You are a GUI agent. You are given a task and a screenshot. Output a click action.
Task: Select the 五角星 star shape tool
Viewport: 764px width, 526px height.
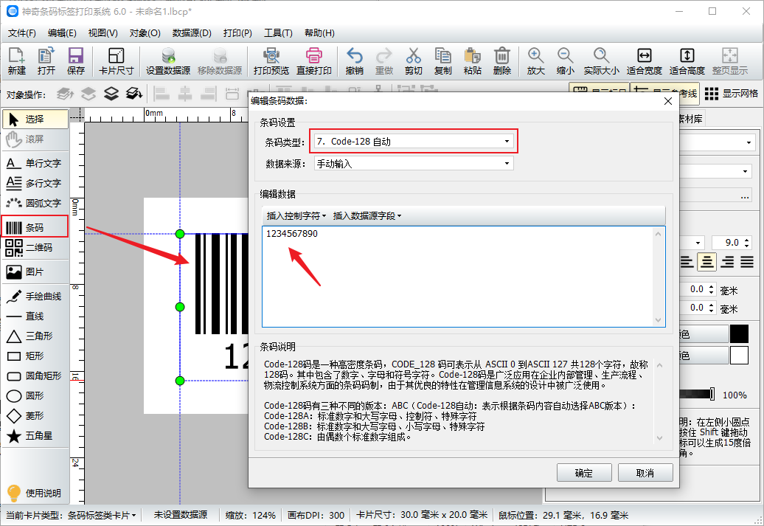tap(35, 436)
